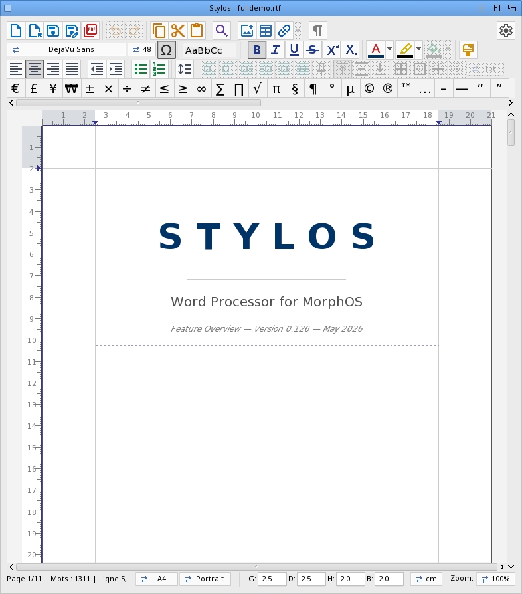Click the Word Processor for MorphOS subtitle
The height and width of the screenshot is (594, 522).
point(266,302)
